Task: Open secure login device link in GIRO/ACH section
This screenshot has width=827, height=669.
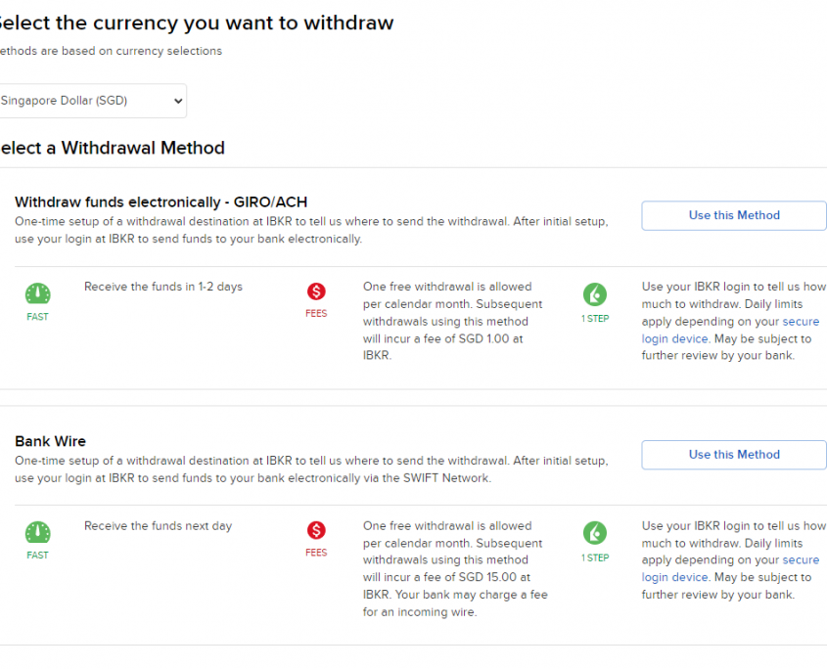Action: 801,322
